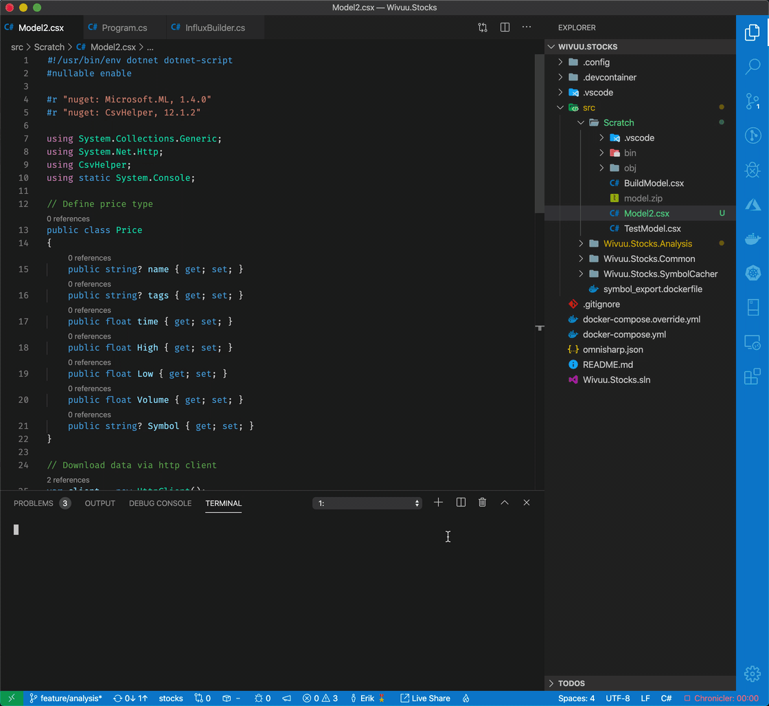Maximize the terminal panel size
769x706 pixels.
505,503
